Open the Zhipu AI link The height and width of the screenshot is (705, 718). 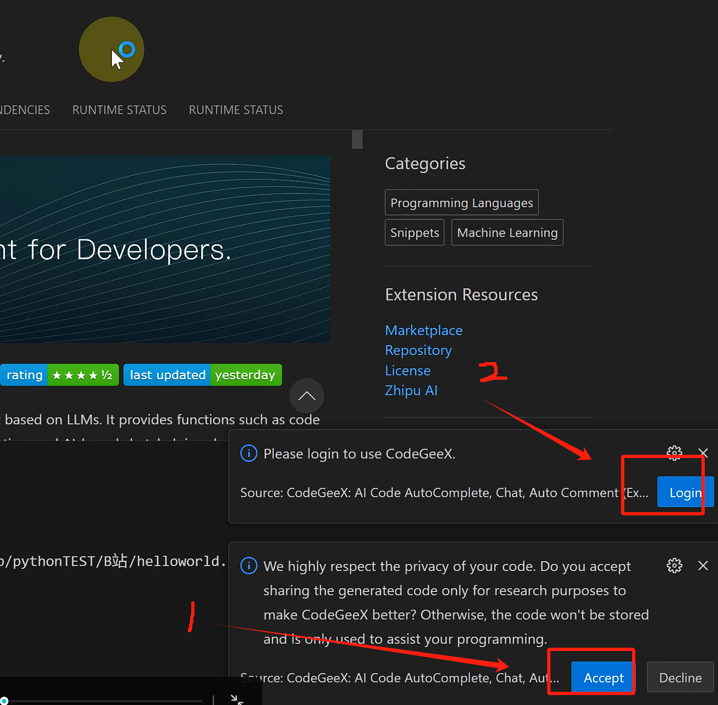coord(411,390)
